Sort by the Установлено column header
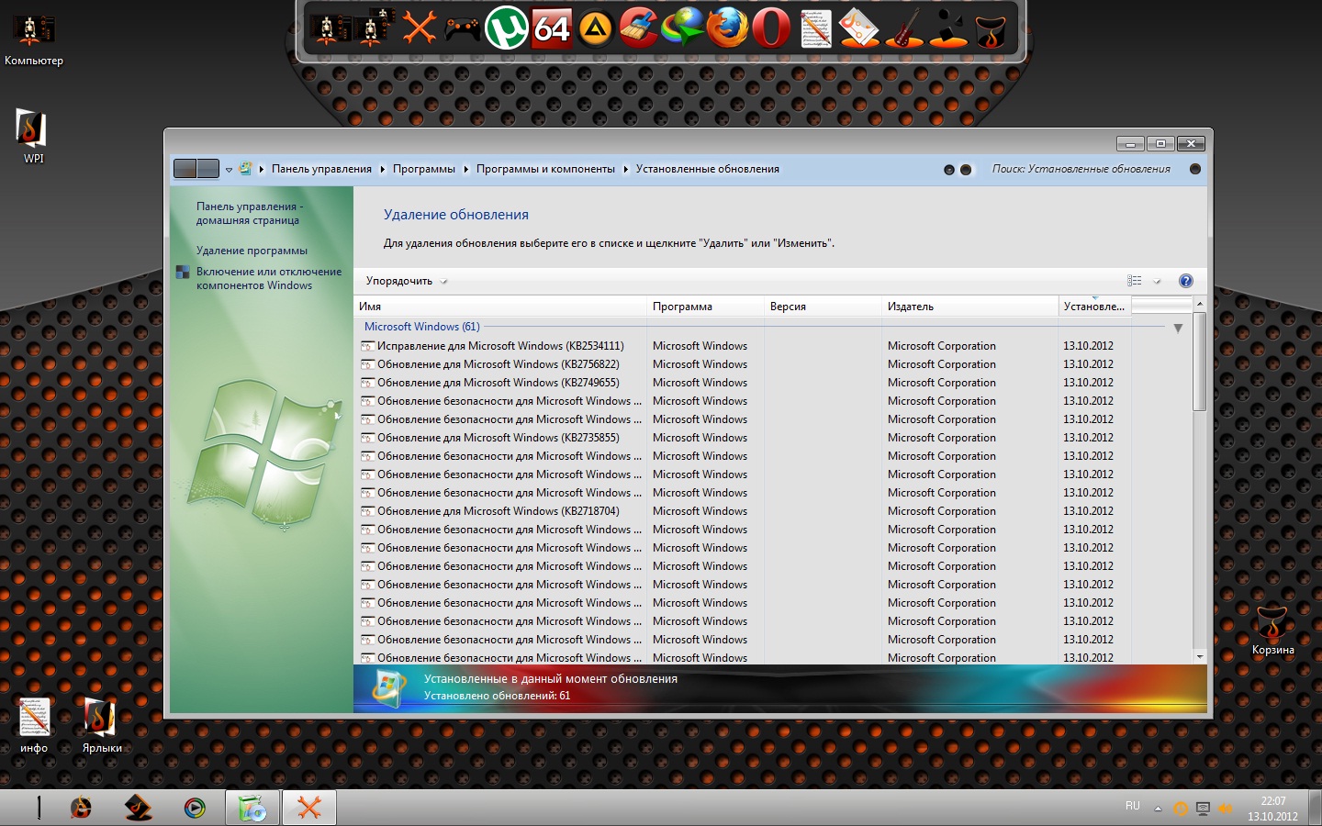The image size is (1322, 826). [1095, 307]
